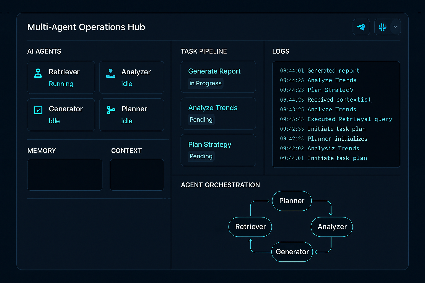
Task: Click the Multi-Agent Operations Hub title
Action: click(x=86, y=27)
